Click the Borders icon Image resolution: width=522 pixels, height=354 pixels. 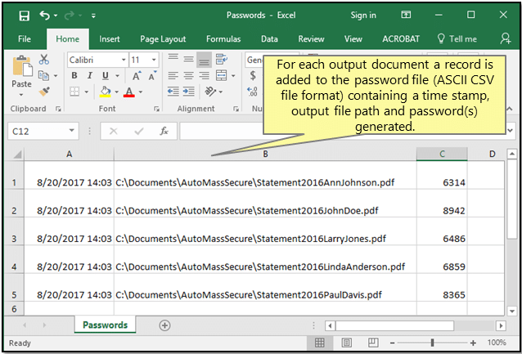(x=74, y=92)
